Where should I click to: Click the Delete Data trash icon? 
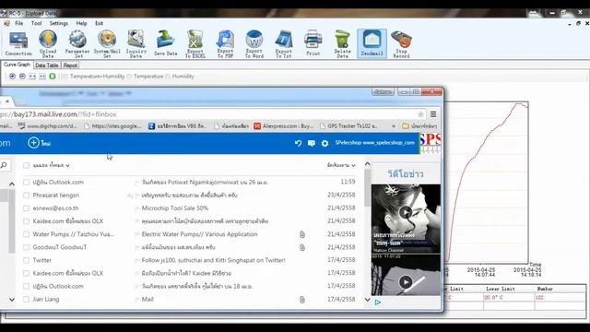(342, 43)
